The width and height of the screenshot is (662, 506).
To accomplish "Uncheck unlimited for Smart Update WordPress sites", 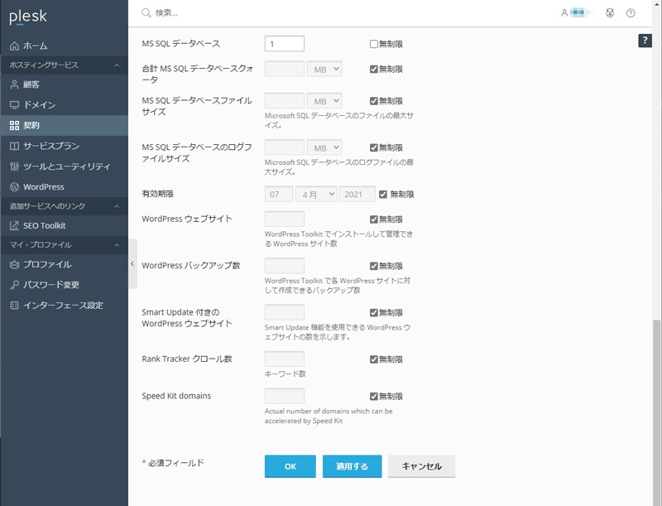I will 374,312.
